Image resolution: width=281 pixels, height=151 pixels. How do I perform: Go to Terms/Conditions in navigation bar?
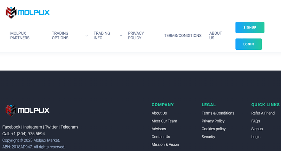[x=183, y=36]
